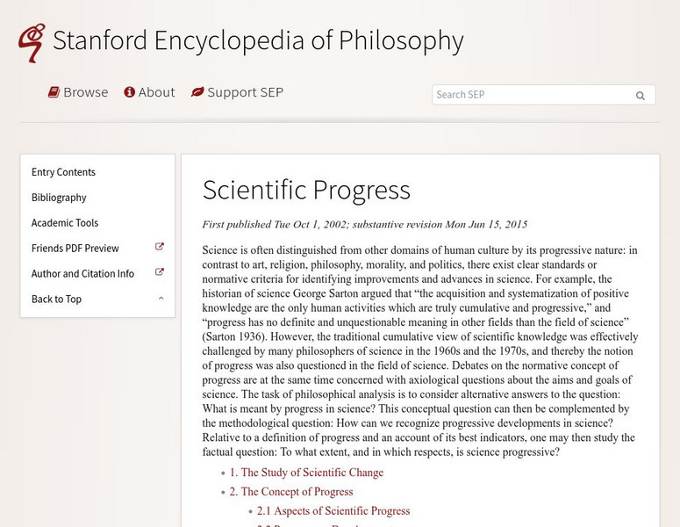Open Academic Tools sidebar link

coord(65,223)
